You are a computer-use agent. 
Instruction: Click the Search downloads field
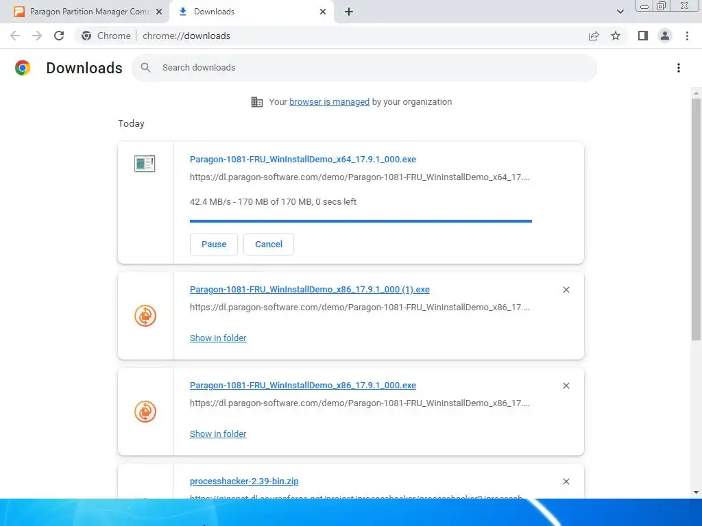[x=363, y=68]
